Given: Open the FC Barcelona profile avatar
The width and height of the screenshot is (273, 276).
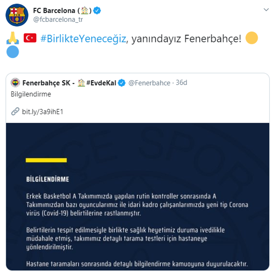Looking at the screenshot, I should coord(17,15).
